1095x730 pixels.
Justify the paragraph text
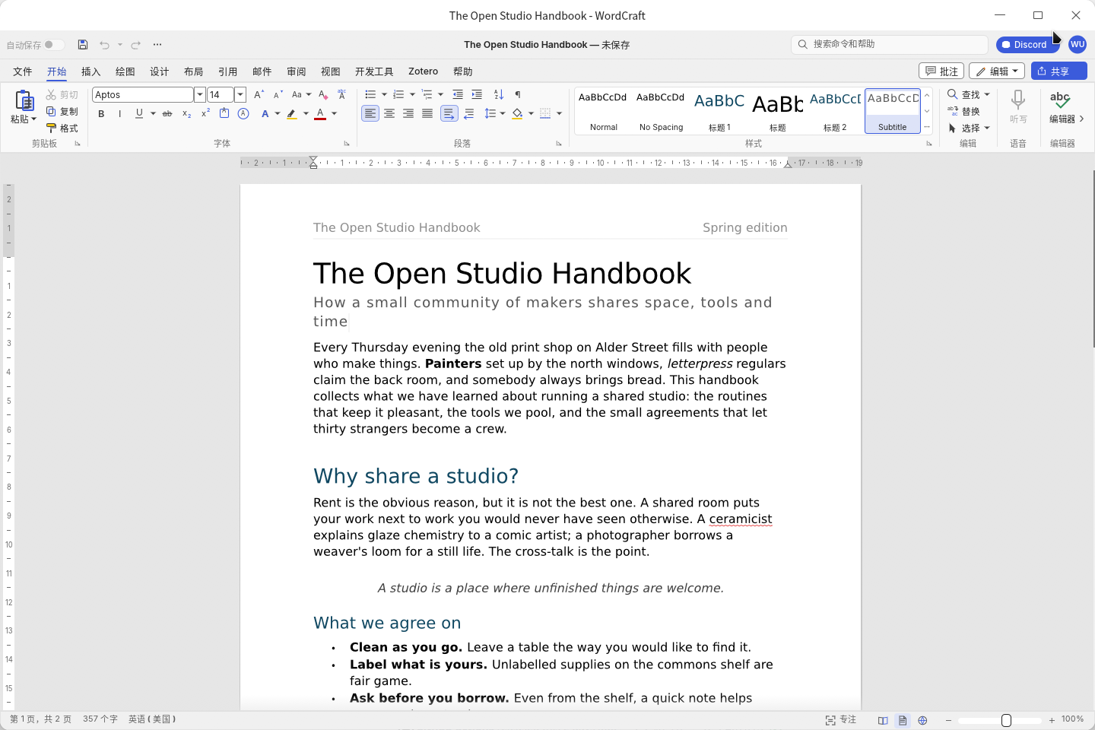click(x=427, y=113)
